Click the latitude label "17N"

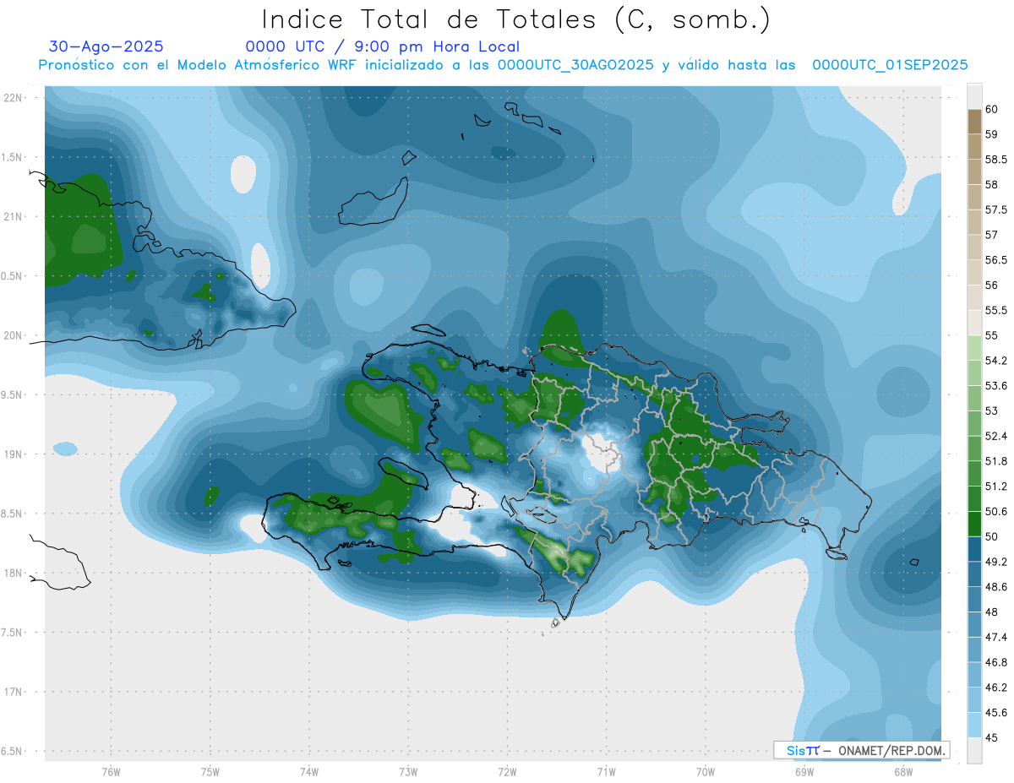tap(13, 692)
